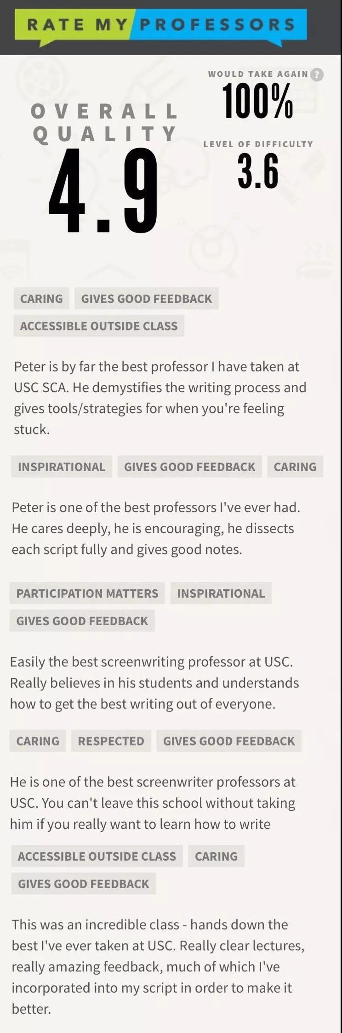Click the Caring tag beside Respected
Image resolution: width=342 pixels, height=1033 pixels.
(38, 741)
